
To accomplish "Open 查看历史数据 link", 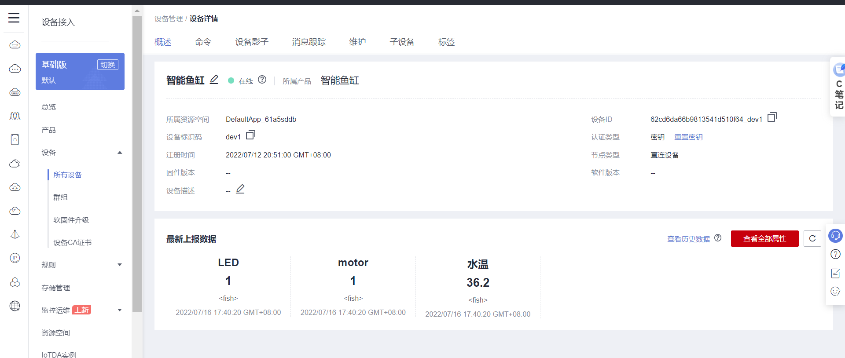I will pyautogui.click(x=688, y=239).
